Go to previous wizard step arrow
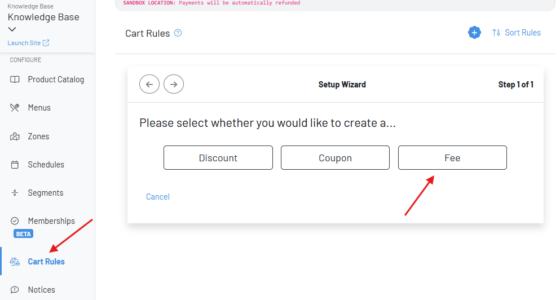Viewport: 560px width, 300px height. [x=149, y=85]
